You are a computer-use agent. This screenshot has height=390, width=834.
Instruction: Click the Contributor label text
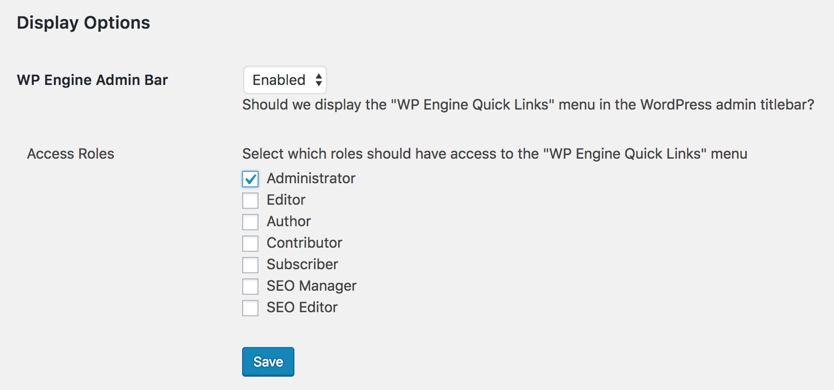pyautogui.click(x=304, y=243)
